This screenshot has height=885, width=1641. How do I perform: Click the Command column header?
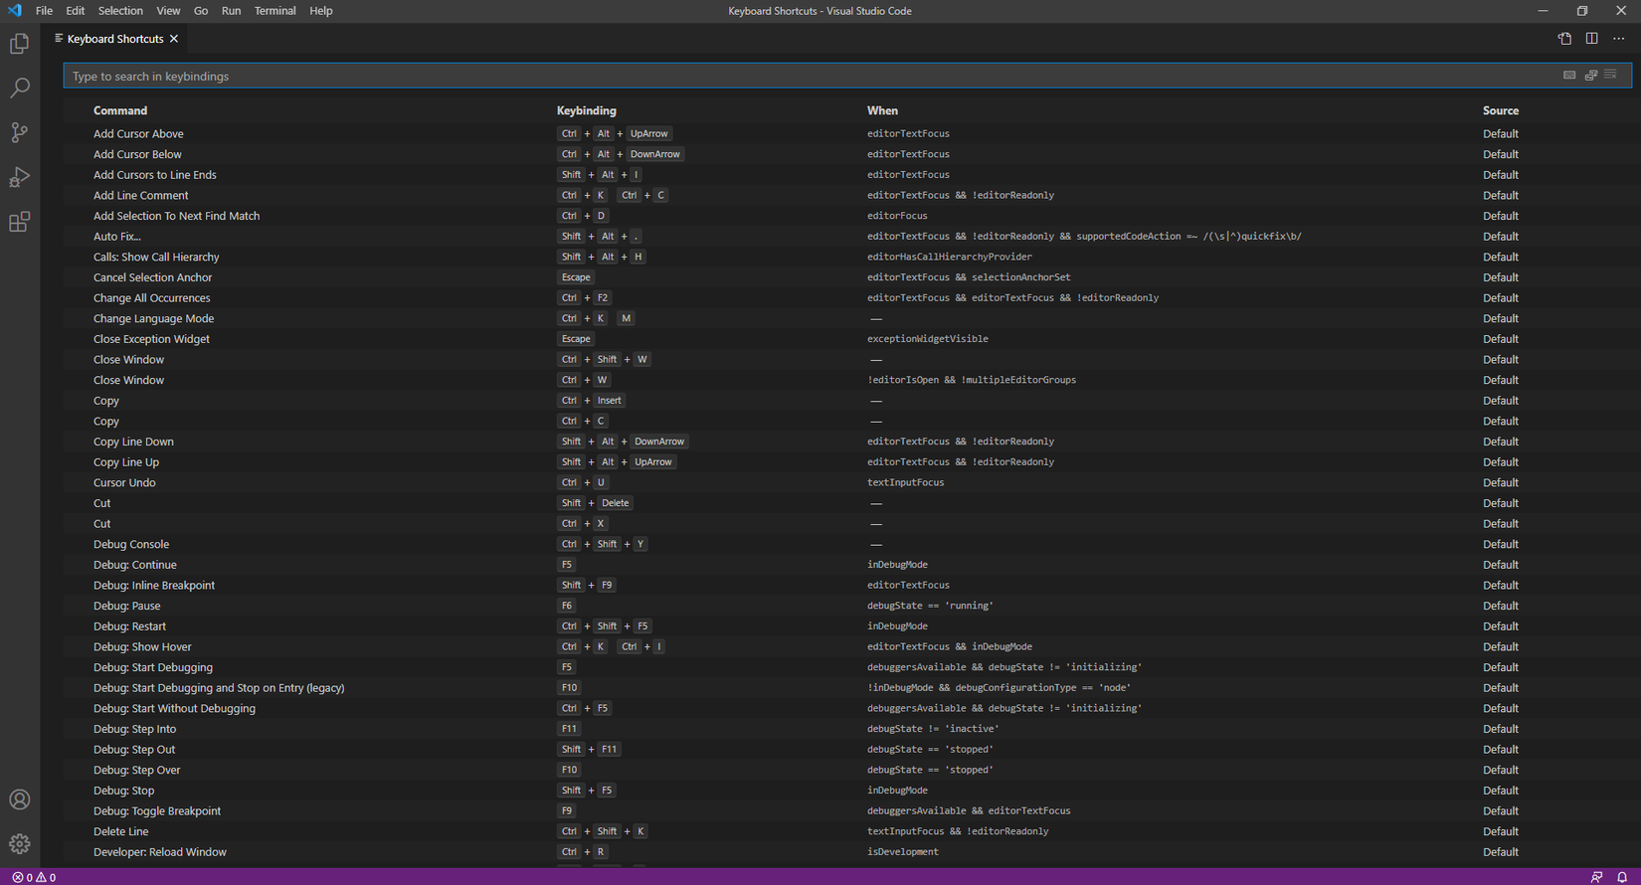pyautogui.click(x=120, y=110)
